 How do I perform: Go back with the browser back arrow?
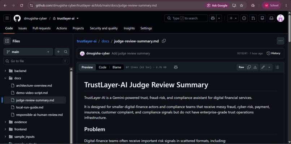click(x=5, y=5)
